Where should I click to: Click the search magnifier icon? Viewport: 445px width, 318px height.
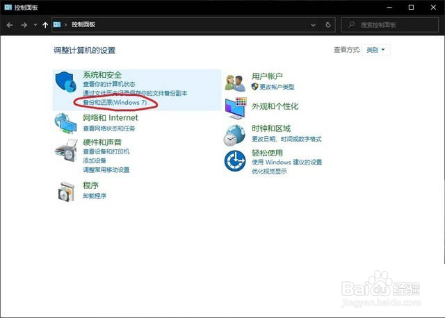[x=351, y=25]
